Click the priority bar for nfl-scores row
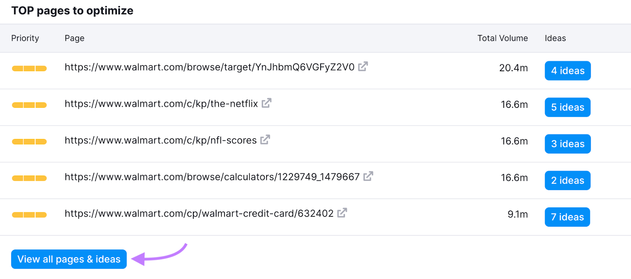Image resolution: width=631 pixels, height=279 pixels. (x=29, y=142)
